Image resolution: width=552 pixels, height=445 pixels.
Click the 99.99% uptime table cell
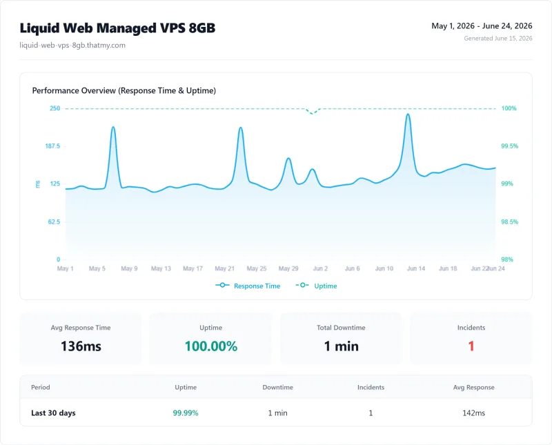tap(186, 413)
